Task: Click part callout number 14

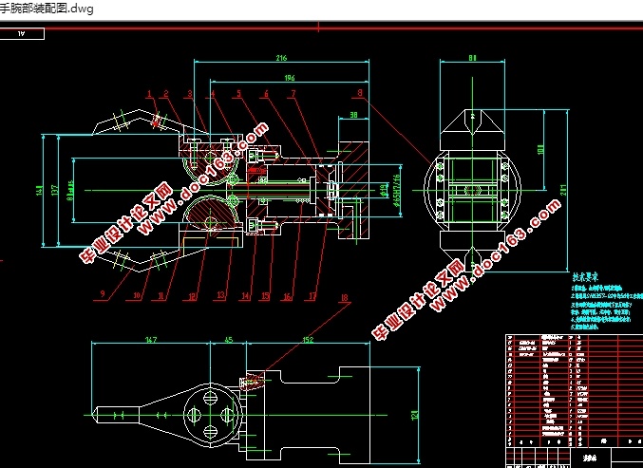Action: [245, 295]
